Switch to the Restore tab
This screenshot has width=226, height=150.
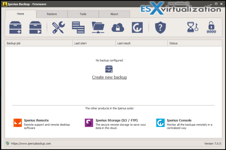(x=52, y=14)
